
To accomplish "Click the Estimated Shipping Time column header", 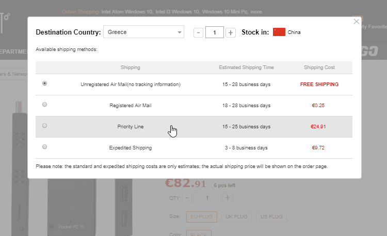I will pos(246,68).
